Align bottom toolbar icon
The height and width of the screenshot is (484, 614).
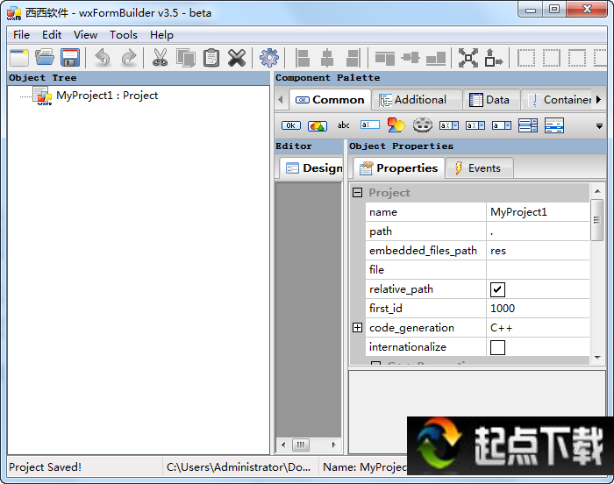436,58
